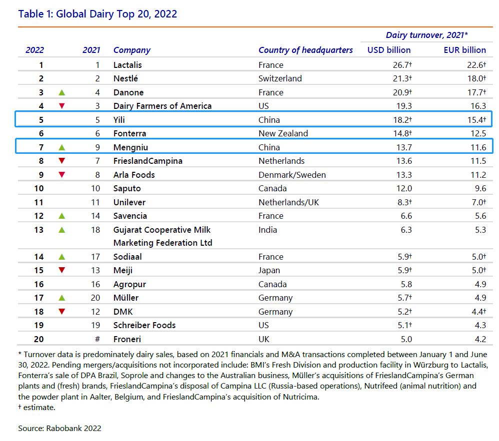Screen dimensions: 499x441
Task: Click the green up arrow beside Danone
Action: tap(61, 92)
